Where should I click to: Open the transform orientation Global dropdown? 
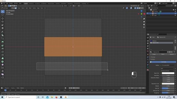tap(65, 6)
